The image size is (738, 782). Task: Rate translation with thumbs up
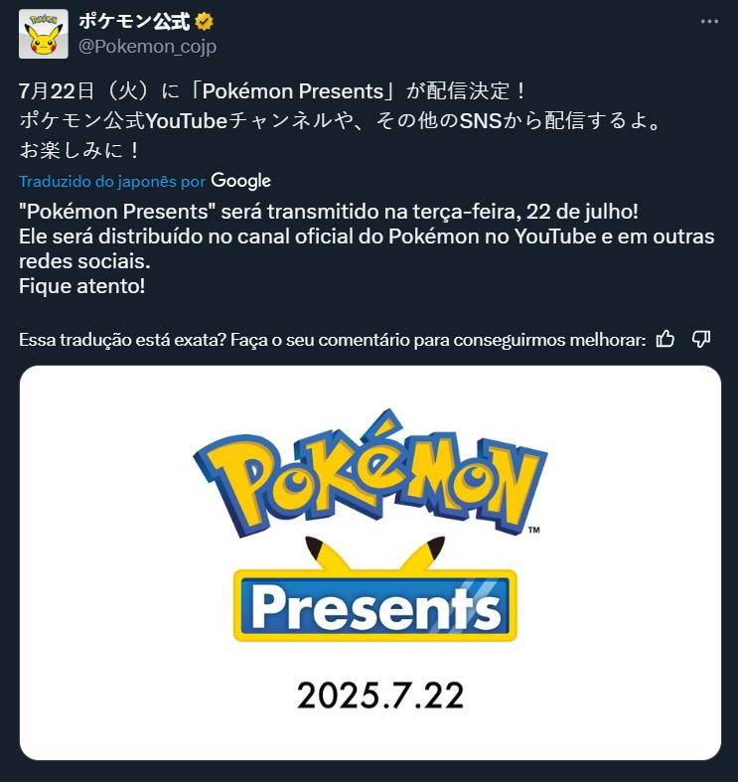coord(665,339)
